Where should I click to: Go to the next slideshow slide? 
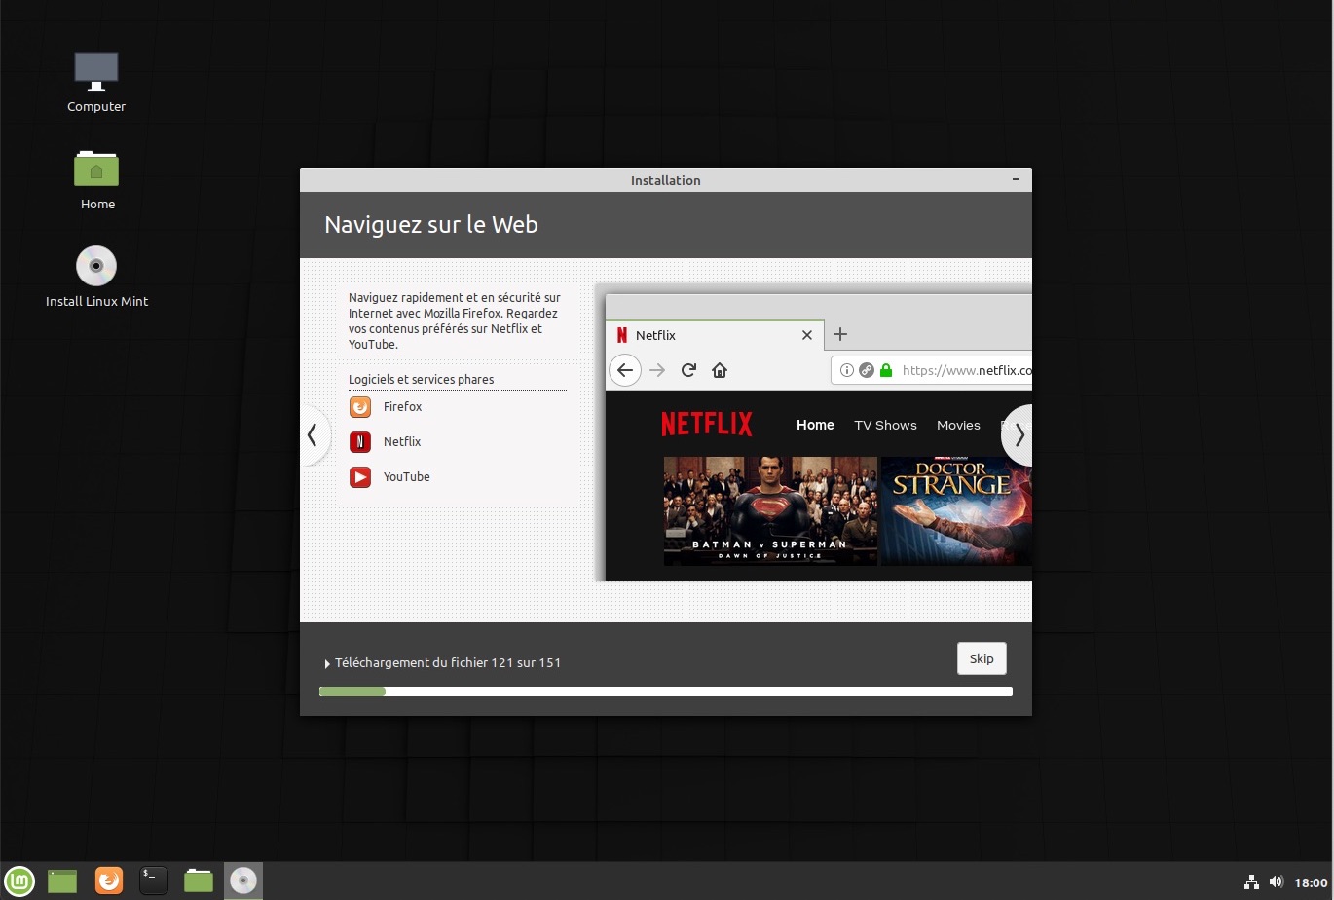click(x=1019, y=435)
